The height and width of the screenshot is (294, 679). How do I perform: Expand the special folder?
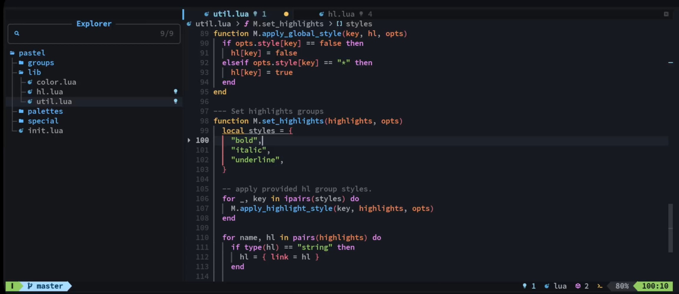pyautogui.click(x=43, y=121)
